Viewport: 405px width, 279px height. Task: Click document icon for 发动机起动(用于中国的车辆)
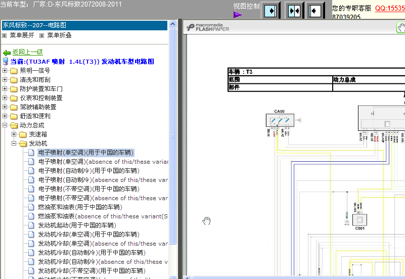click(31, 225)
